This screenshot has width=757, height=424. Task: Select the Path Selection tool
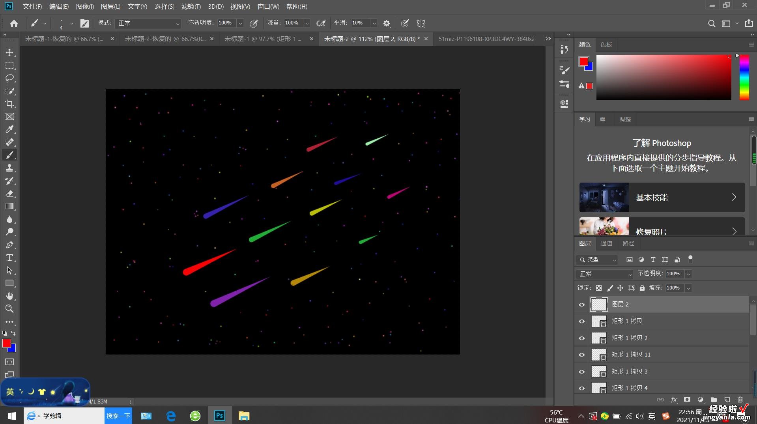9,271
